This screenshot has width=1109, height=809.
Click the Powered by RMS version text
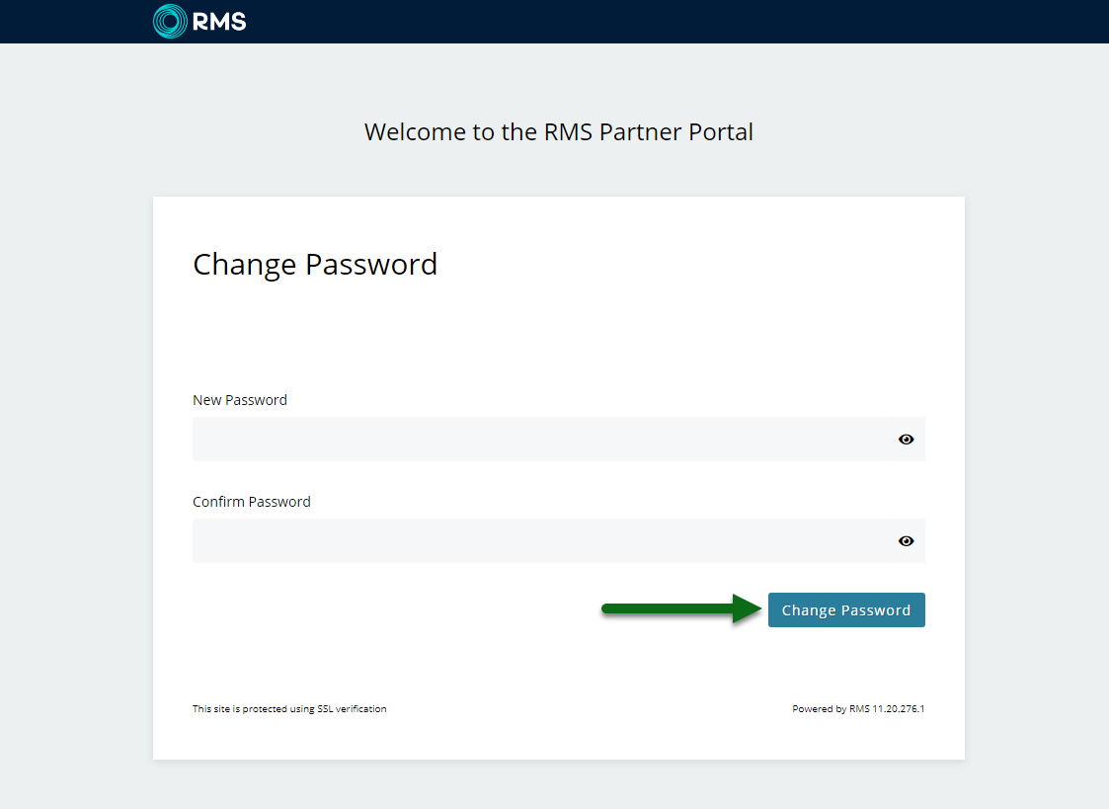click(858, 708)
